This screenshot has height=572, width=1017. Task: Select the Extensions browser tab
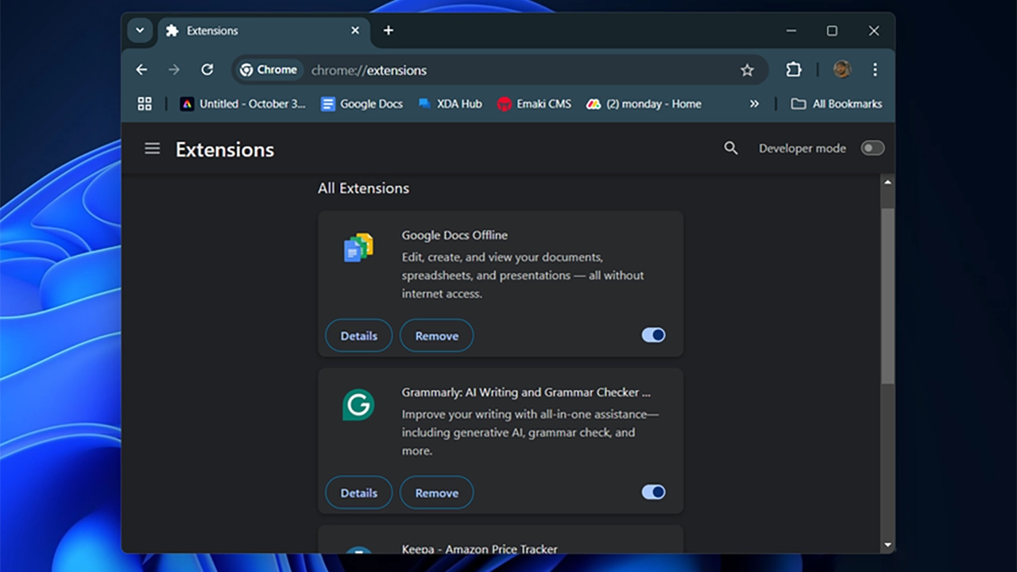click(x=262, y=31)
